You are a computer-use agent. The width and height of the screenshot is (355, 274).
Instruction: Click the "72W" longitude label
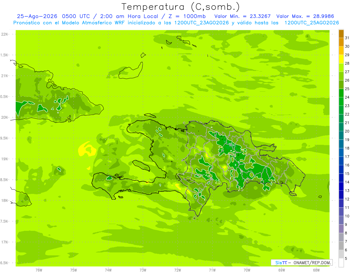pos(177,270)
